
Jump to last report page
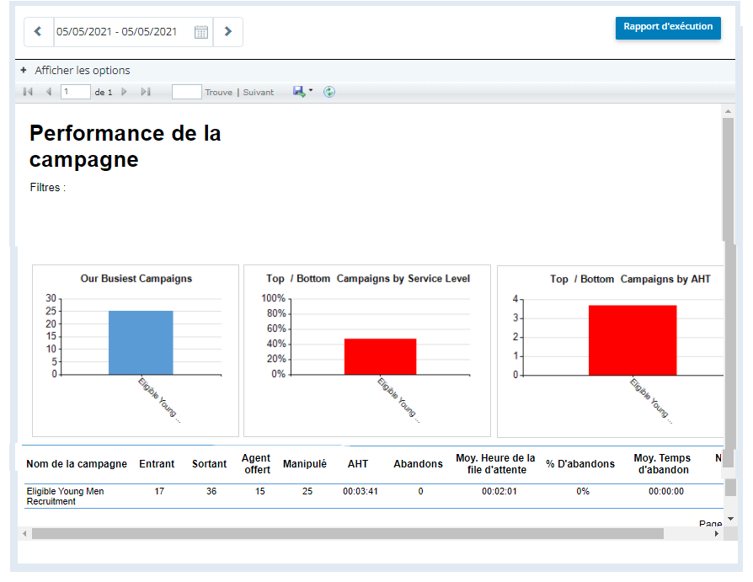pyautogui.click(x=146, y=92)
